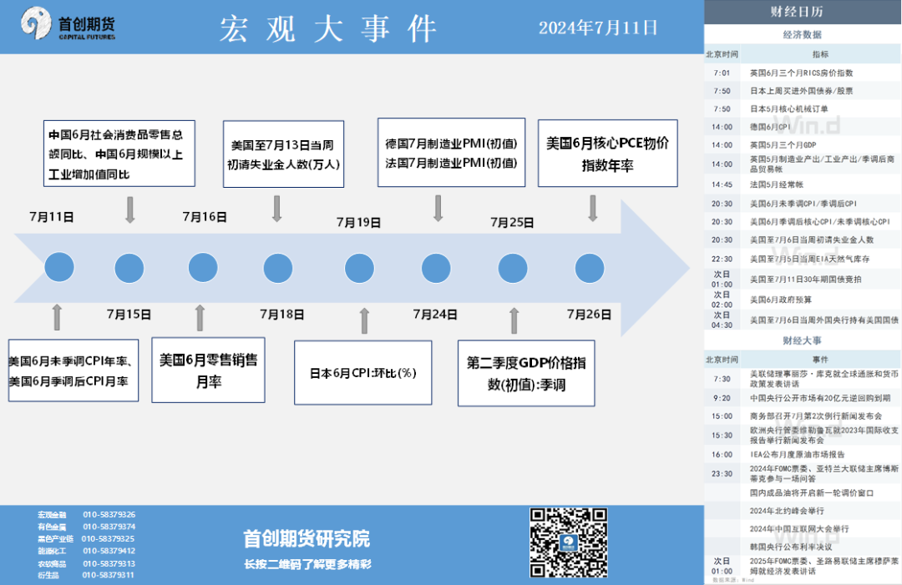Image resolution: width=902 pixels, height=585 pixels.
Task: Select the 商务部召开7月第2次例行新闻发布会 row
Action: (x=803, y=416)
